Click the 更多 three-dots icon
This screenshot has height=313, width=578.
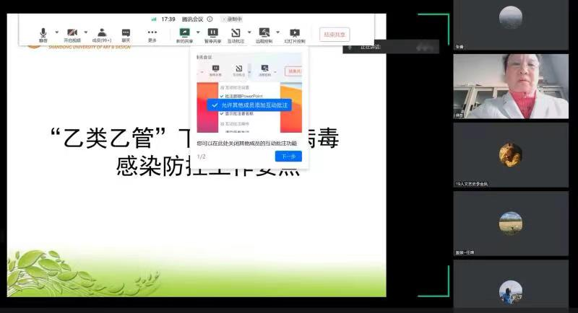coord(152,33)
